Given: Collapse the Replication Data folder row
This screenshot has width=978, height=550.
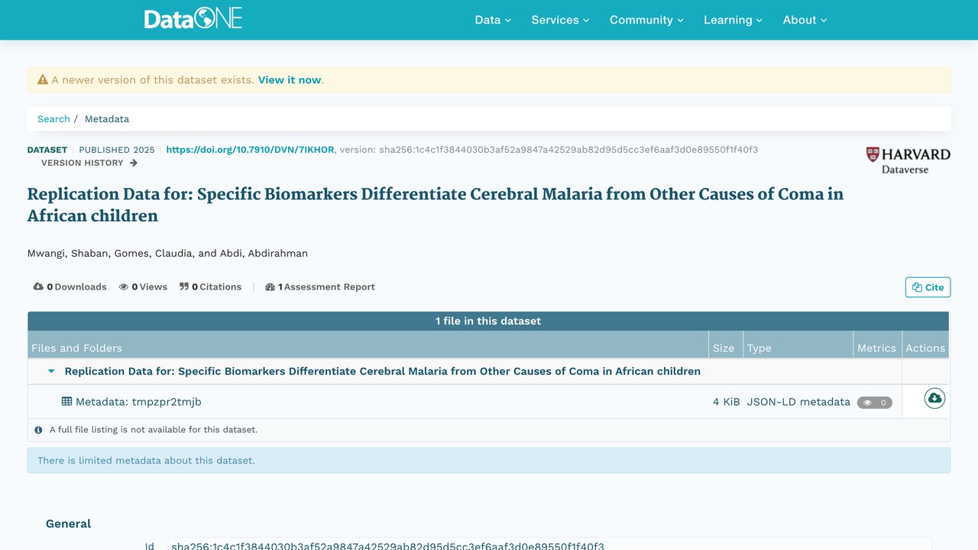Looking at the screenshot, I should tap(51, 371).
